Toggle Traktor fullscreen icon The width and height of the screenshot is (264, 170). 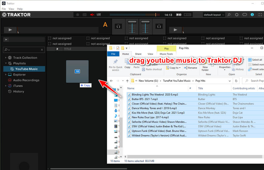[x=260, y=15]
